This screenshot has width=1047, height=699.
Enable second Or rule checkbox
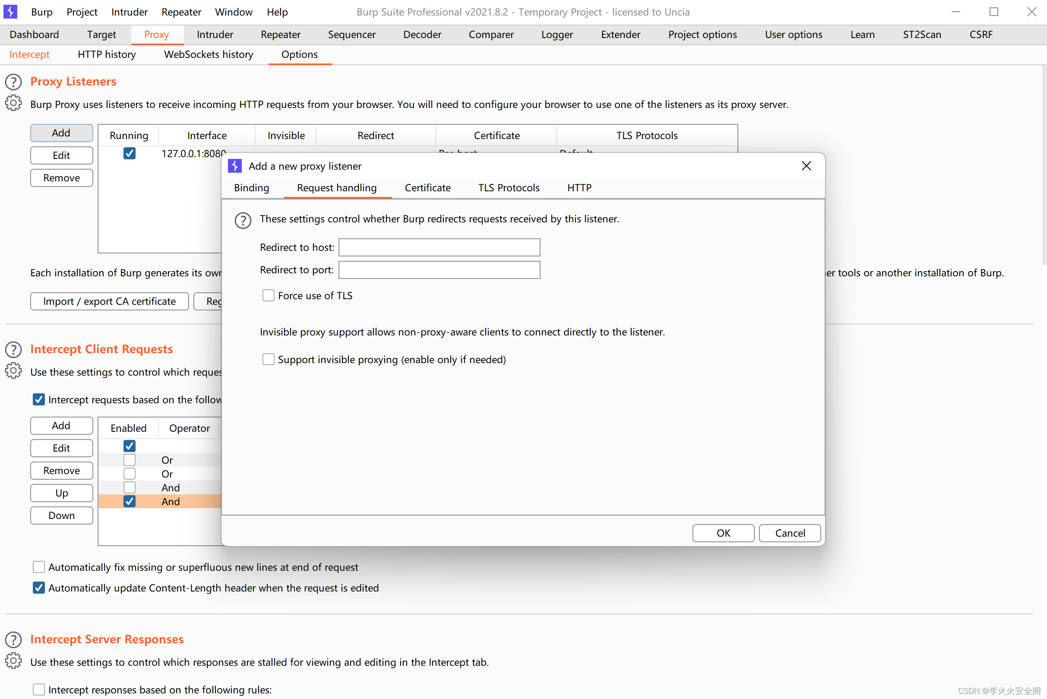coord(129,474)
